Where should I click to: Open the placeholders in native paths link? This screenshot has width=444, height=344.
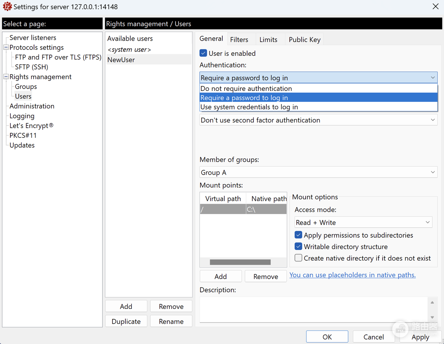(353, 275)
